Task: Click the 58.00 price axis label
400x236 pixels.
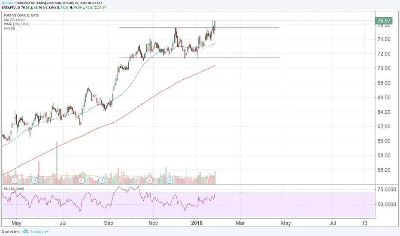Action: point(384,155)
